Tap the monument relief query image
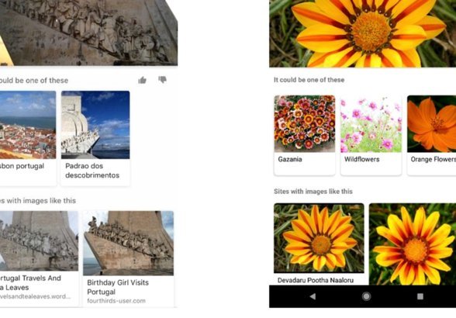 88,33
